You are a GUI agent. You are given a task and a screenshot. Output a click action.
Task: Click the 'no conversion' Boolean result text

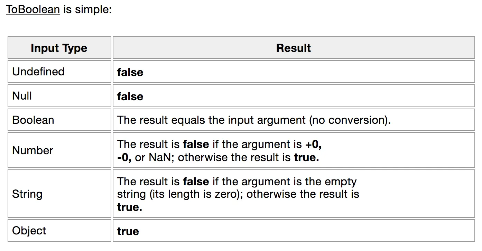(x=349, y=120)
